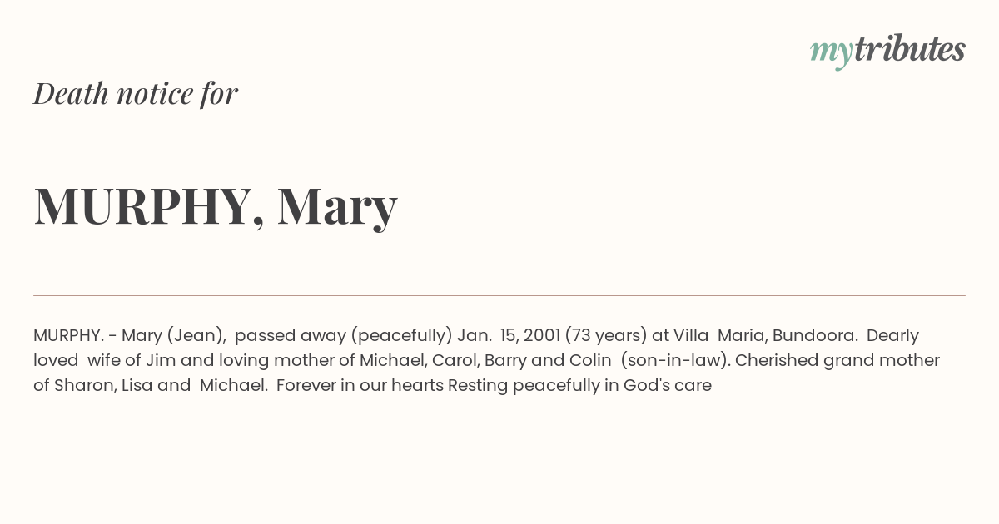Click the word "MURPHY," in the large heading
Viewport: 999px width, 524px height.
click(150, 206)
